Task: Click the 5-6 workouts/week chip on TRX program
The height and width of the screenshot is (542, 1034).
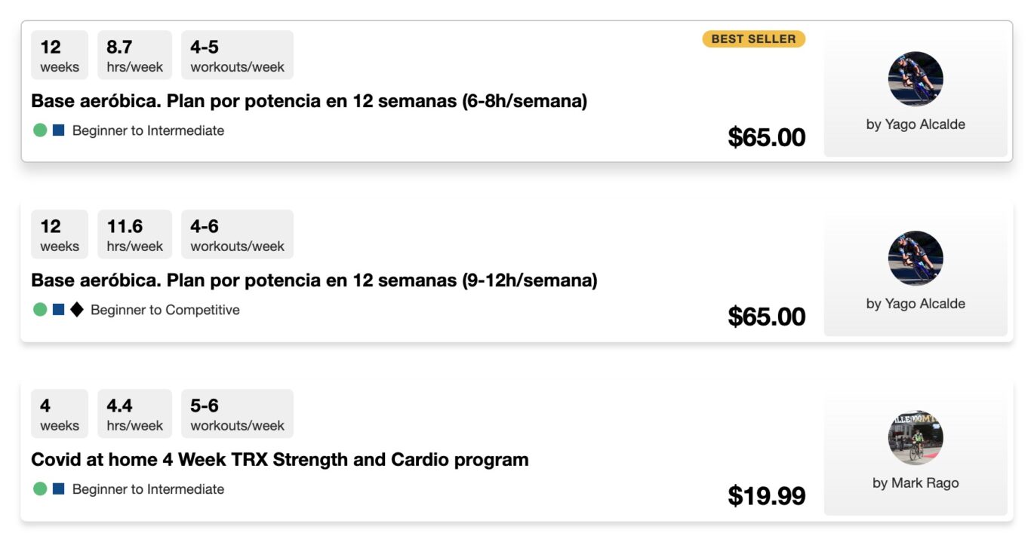Action: click(x=237, y=412)
